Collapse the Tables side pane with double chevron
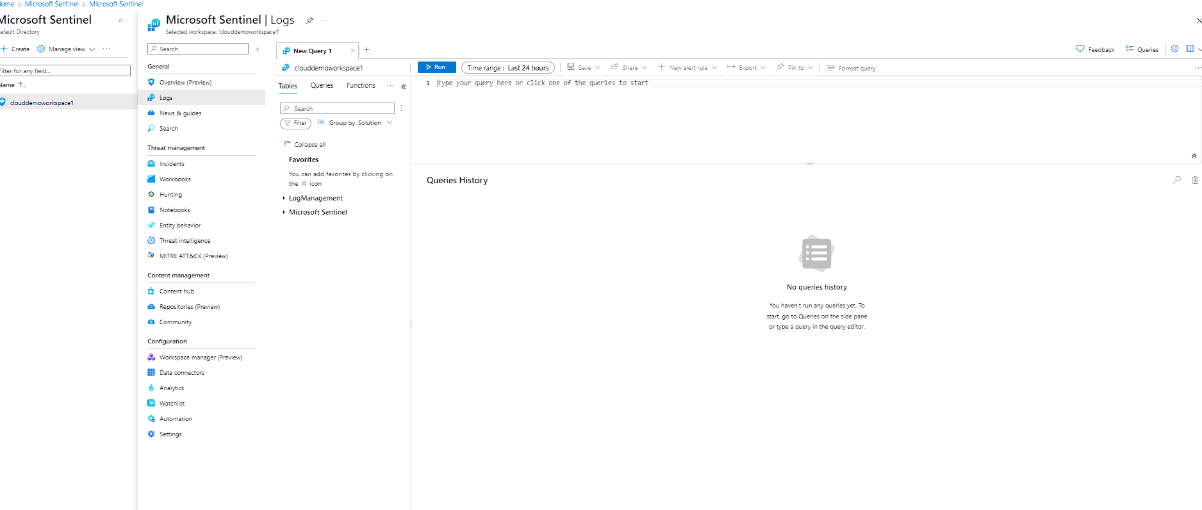Viewport: 1202px width, 510px height. [404, 86]
